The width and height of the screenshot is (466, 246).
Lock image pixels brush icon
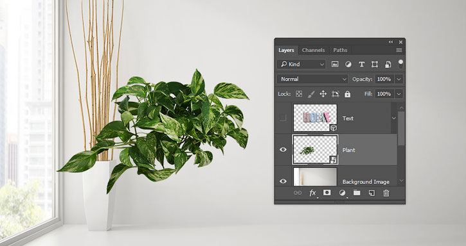click(311, 94)
